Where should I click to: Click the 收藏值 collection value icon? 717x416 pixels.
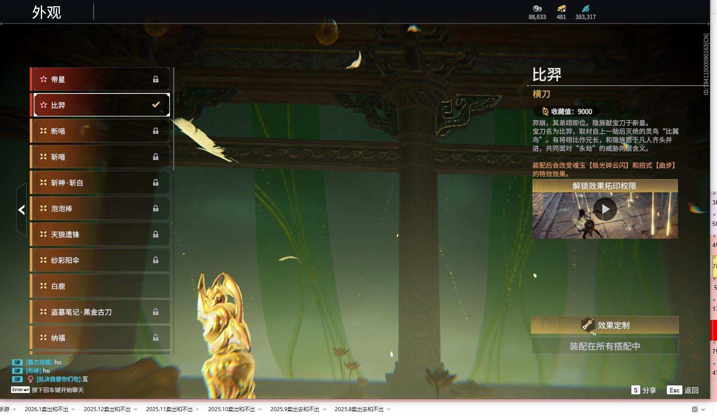(545, 112)
